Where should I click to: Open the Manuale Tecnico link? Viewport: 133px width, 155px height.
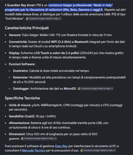coord(34,150)
